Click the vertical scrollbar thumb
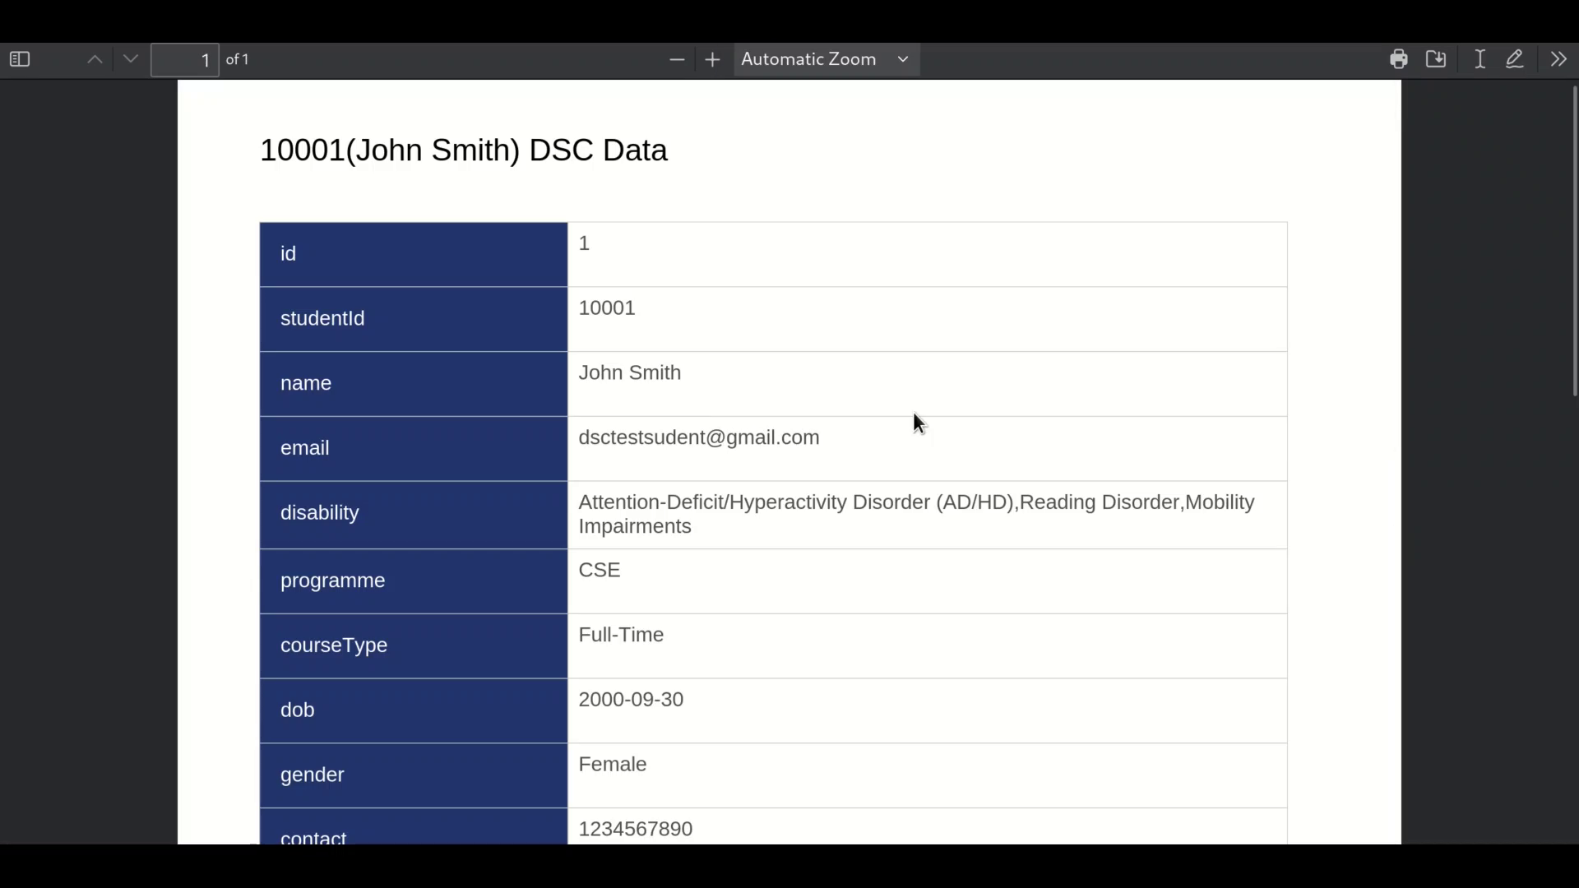 [x=1574, y=243]
